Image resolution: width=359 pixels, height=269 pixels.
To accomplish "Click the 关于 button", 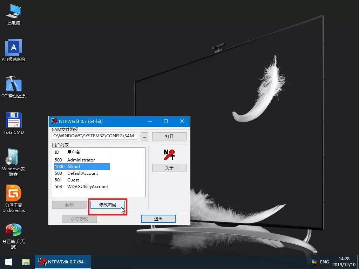I will [169, 168].
